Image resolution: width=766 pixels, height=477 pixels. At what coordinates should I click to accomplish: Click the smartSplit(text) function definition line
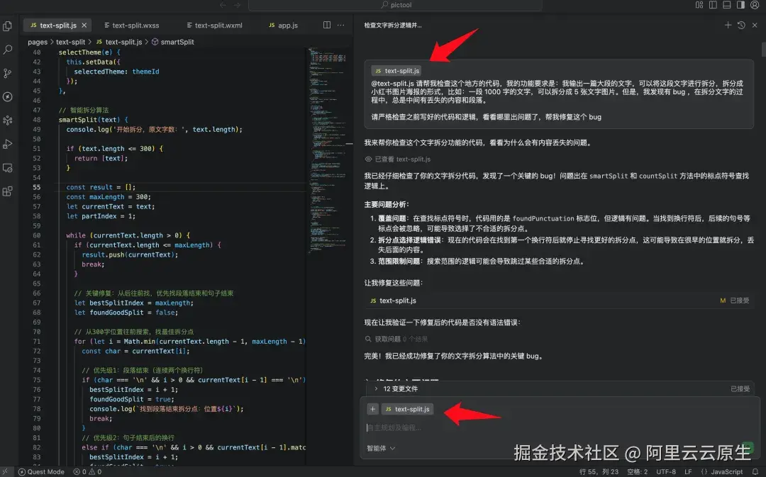tap(93, 120)
